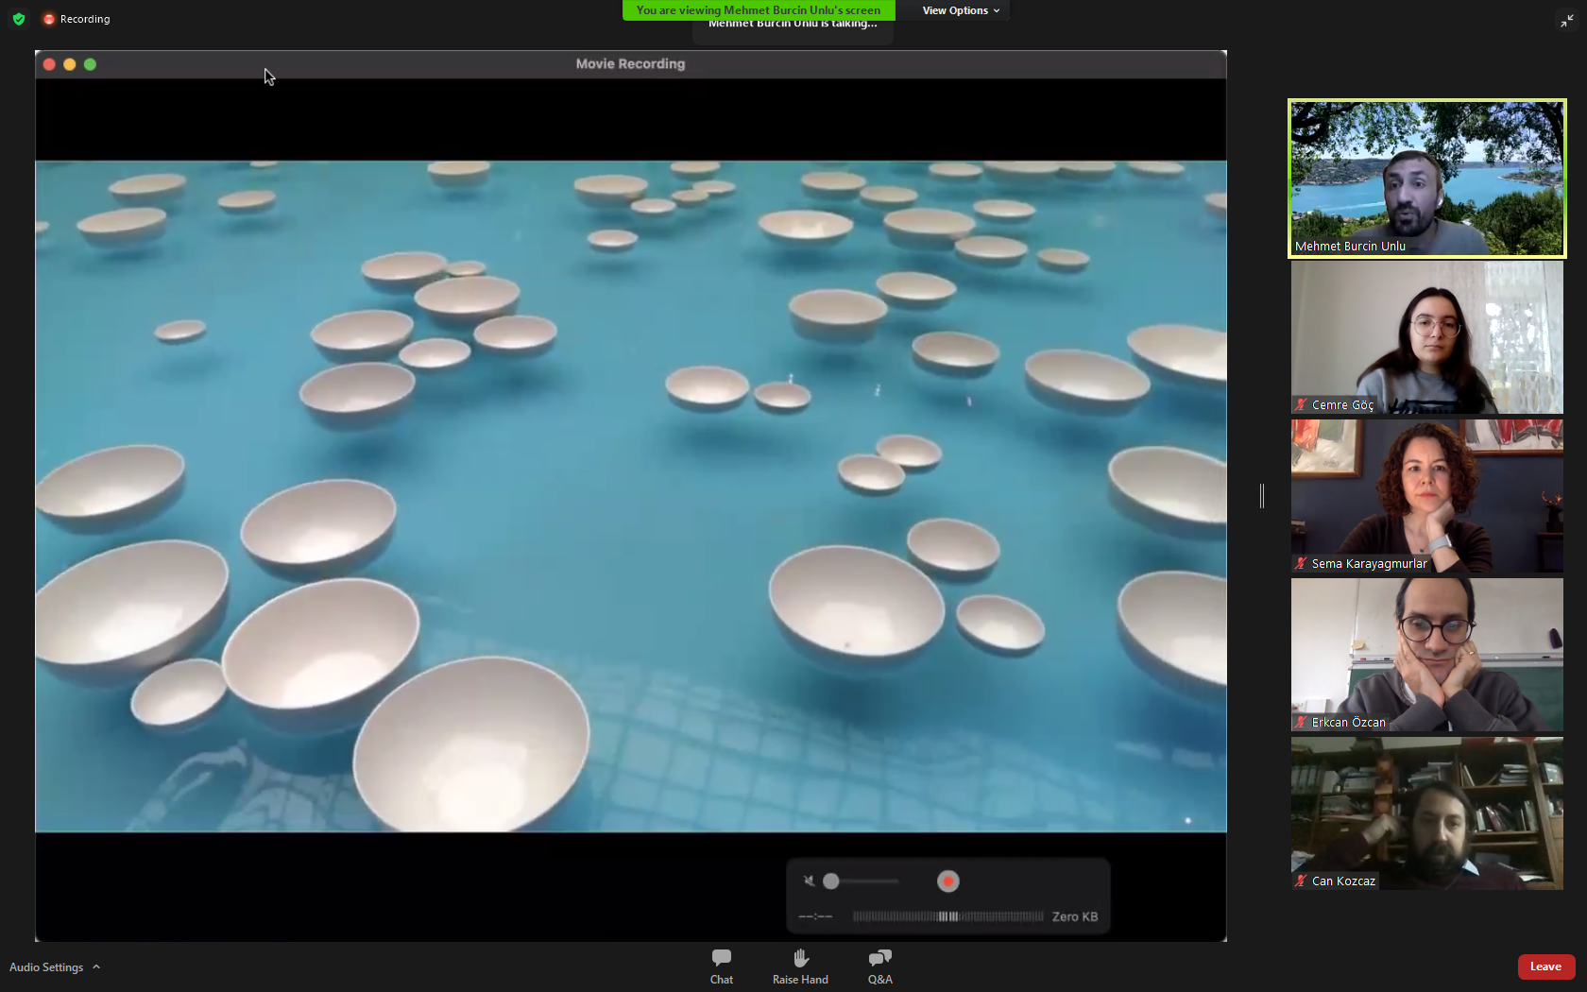
Task: Expand the View Options dropdown
Action: tap(960, 10)
